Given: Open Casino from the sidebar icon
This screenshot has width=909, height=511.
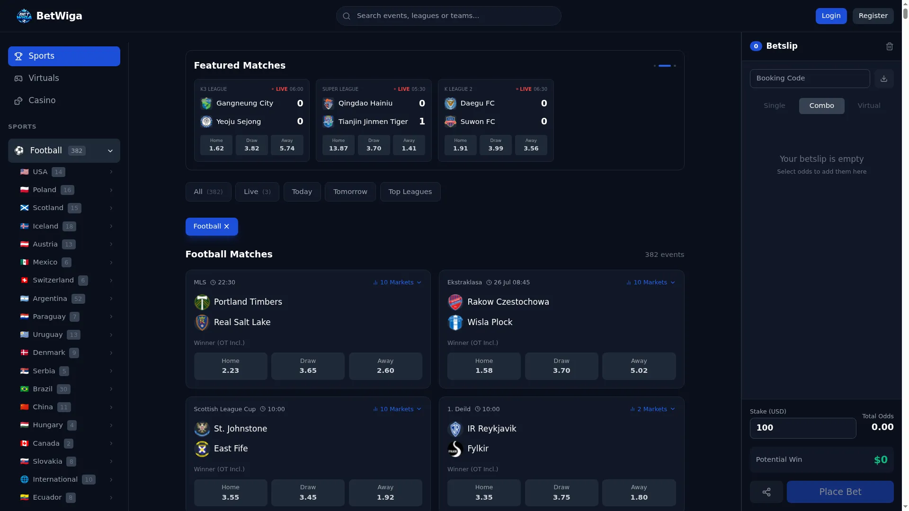Looking at the screenshot, I should coord(18,101).
